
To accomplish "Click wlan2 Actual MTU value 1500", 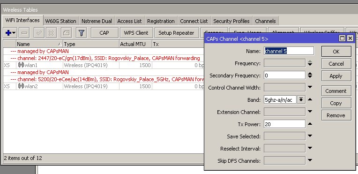I will point(145,86).
